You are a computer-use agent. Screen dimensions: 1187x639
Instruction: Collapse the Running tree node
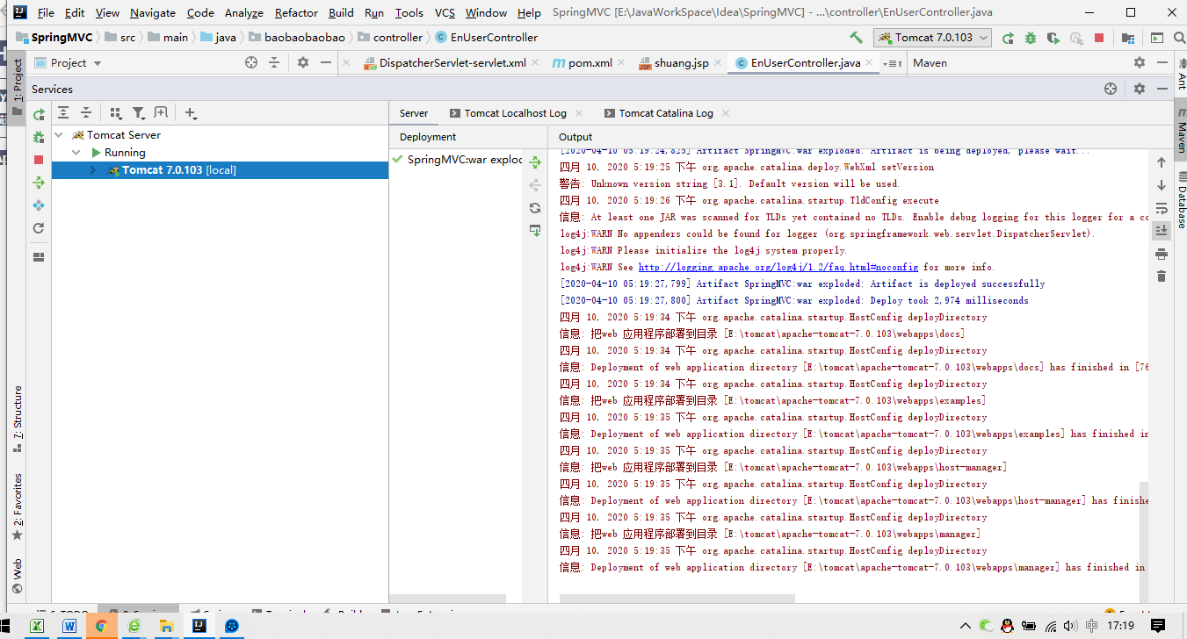[x=76, y=153]
